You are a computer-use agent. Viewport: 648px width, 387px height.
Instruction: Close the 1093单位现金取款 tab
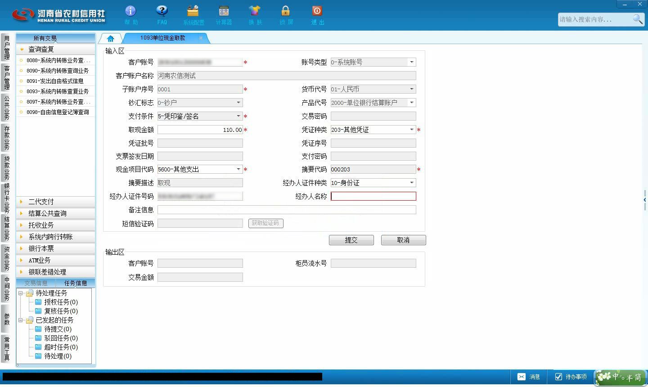click(201, 38)
